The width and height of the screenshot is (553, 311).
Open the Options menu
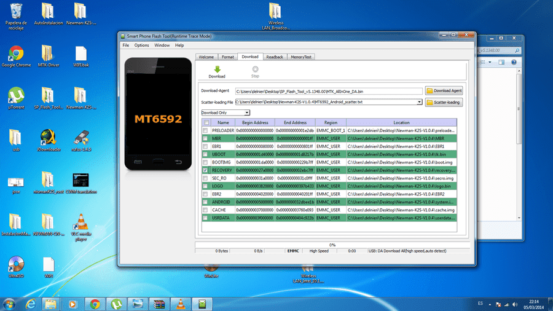point(141,45)
